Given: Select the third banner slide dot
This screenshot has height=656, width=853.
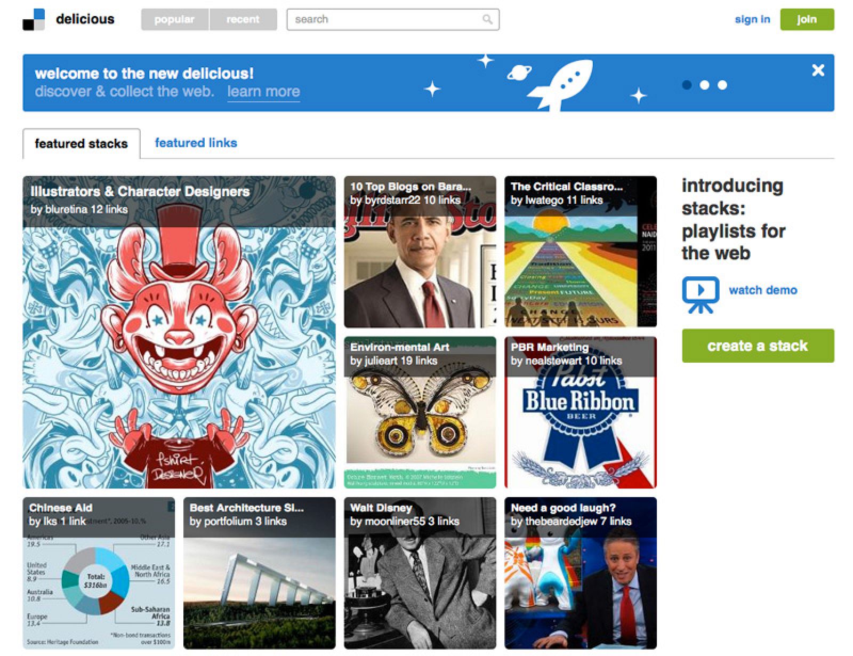Looking at the screenshot, I should (x=722, y=85).
